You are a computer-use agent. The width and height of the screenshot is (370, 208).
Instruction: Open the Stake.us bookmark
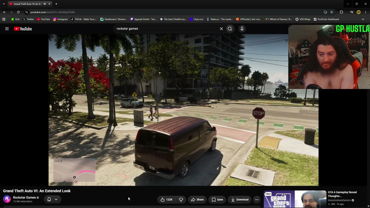[x=219, y=19]
